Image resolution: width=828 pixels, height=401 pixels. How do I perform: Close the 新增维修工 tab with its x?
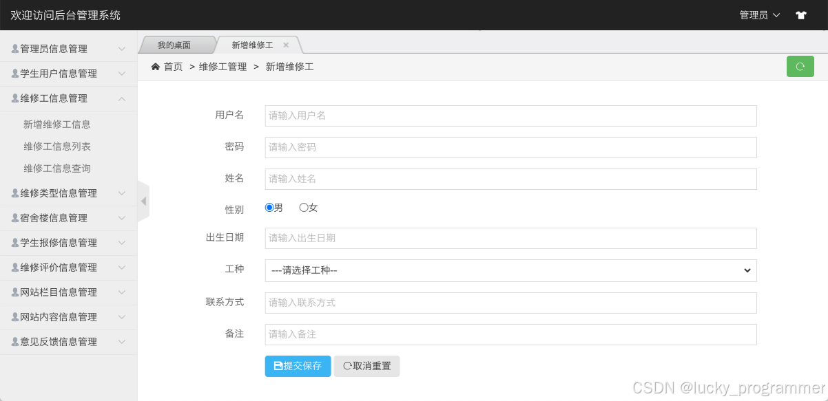(286, 45)
